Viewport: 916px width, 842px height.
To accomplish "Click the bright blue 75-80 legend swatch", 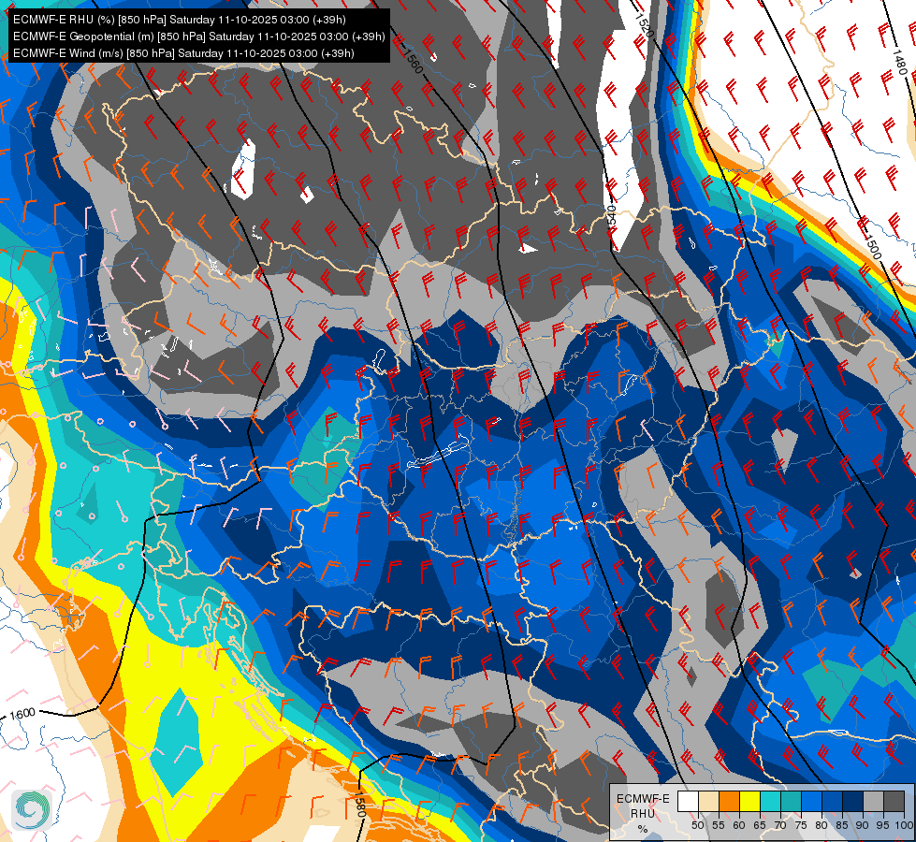I will [x=812, y=801].
